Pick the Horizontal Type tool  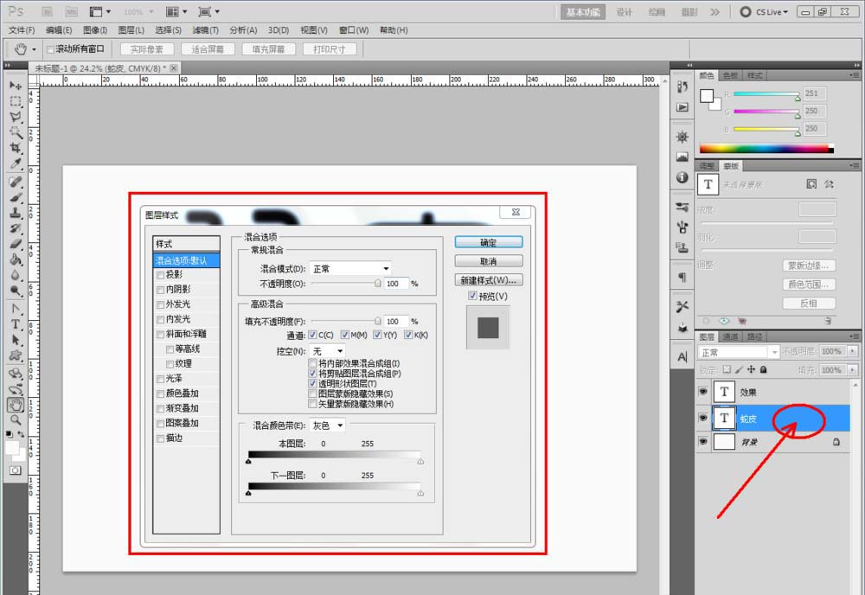16,324
